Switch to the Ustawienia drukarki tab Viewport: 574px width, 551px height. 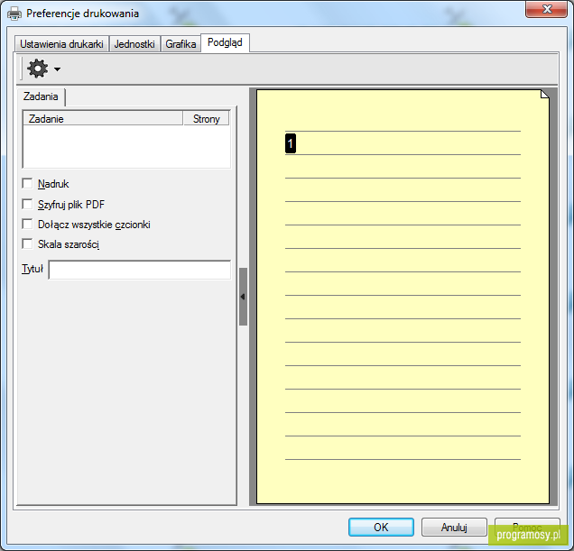click(61, 44)
